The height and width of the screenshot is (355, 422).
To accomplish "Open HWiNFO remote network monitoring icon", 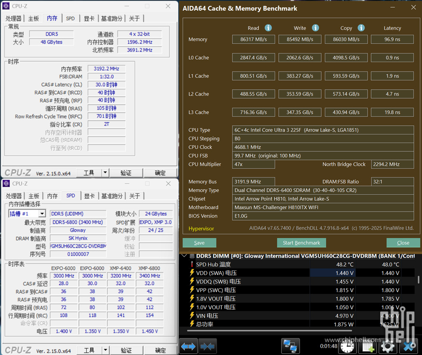I will [x=290, y=346].
